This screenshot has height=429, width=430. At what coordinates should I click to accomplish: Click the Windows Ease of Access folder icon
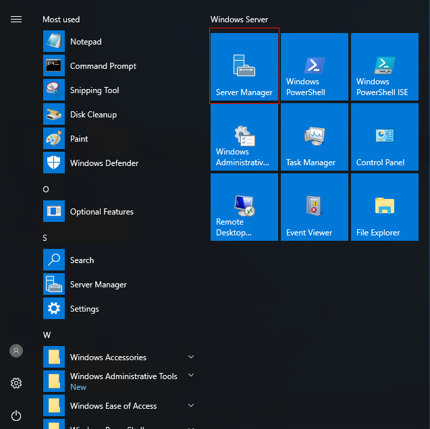point(54,405)
